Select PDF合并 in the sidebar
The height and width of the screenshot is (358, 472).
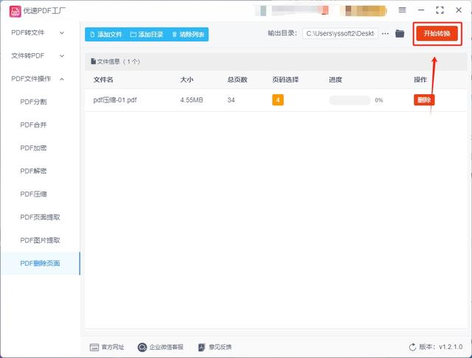pyautogui.click(x=33, y=124)
